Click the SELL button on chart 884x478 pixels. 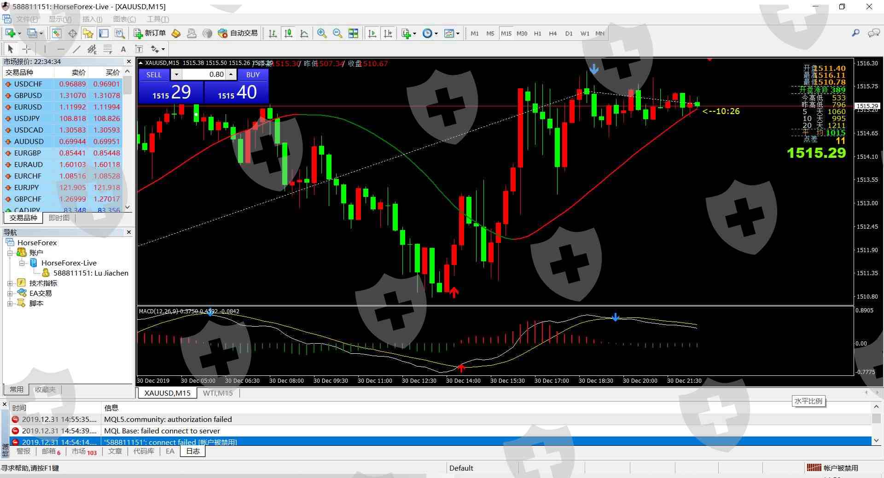tap(154, 75)
